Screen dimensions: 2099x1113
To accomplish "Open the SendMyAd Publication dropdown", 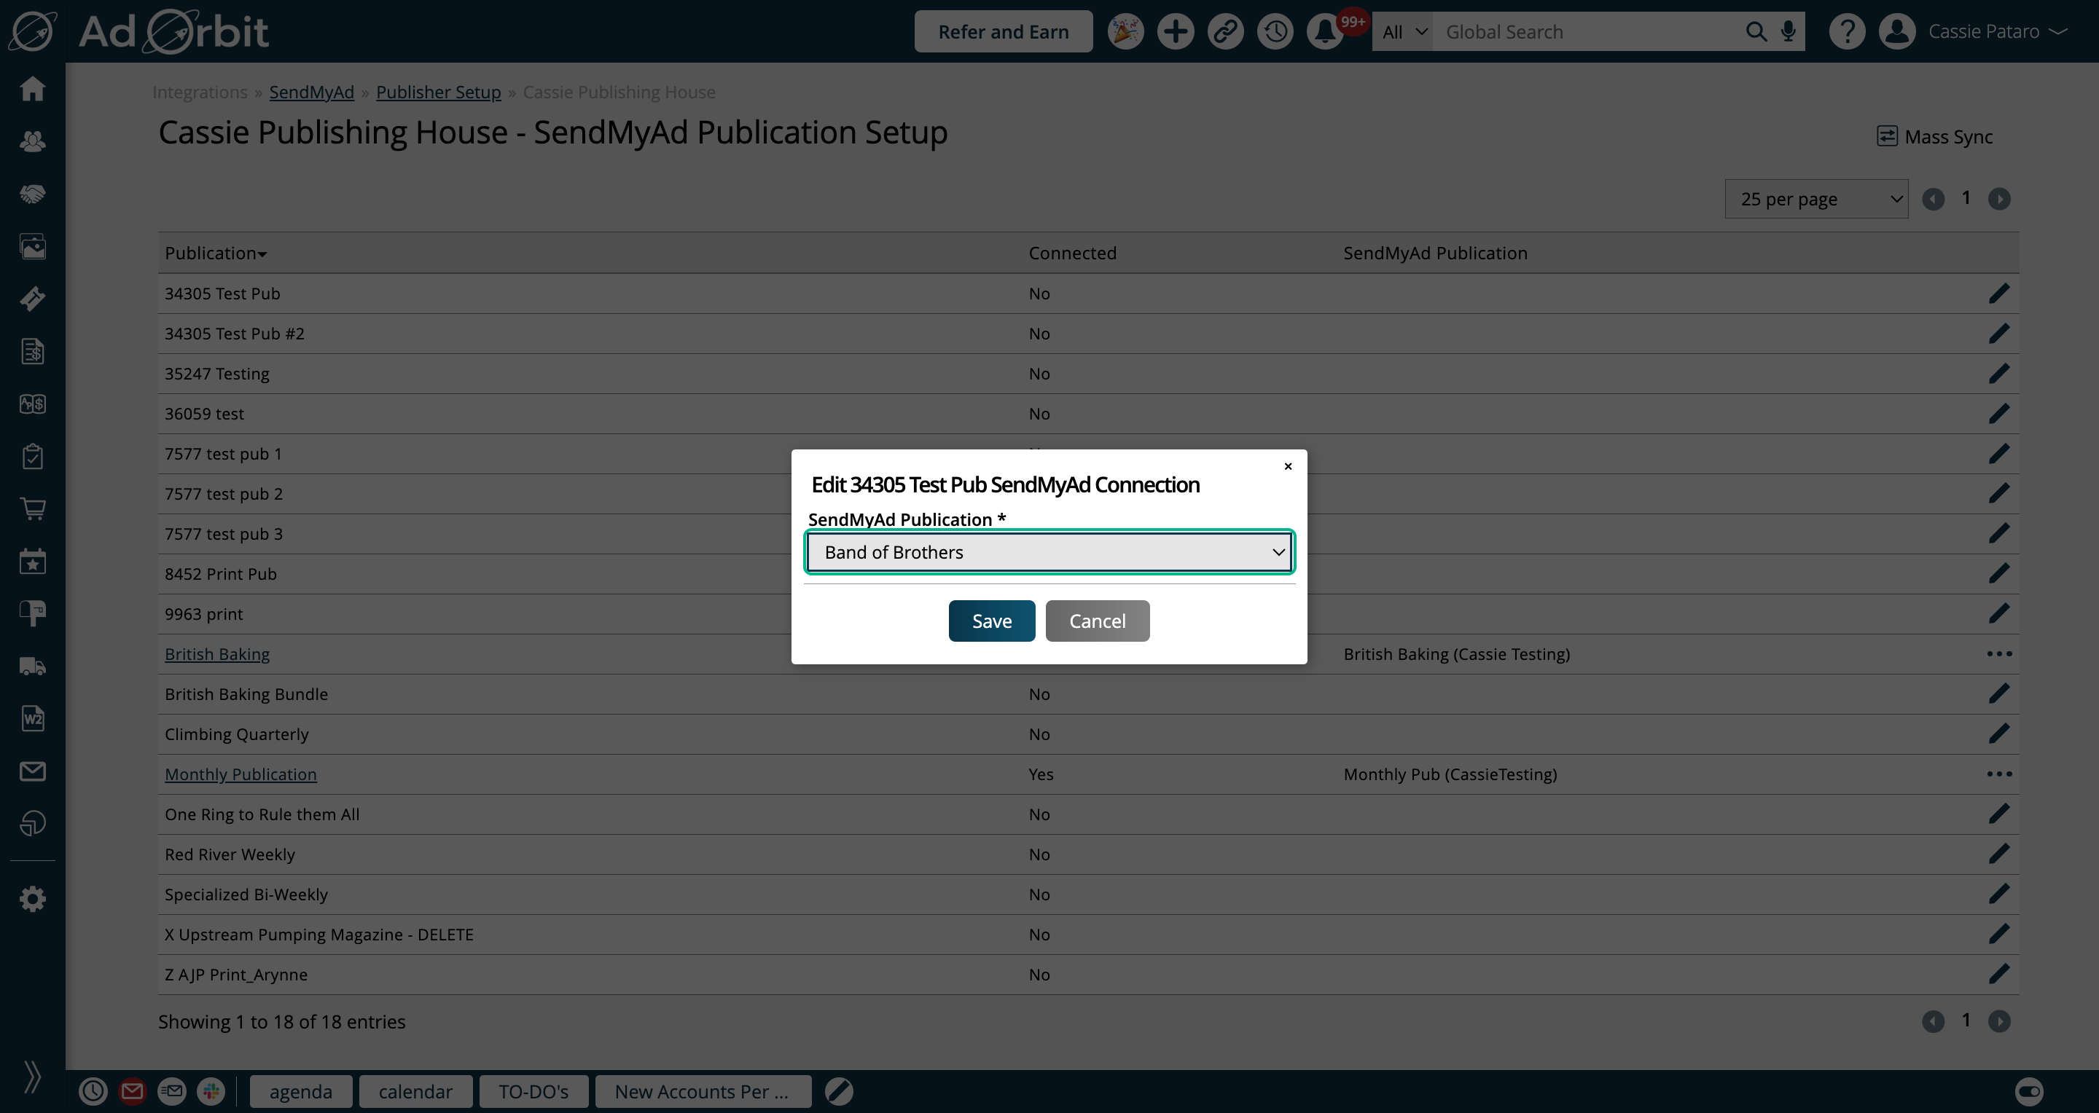I will [x=1049, y=552].
